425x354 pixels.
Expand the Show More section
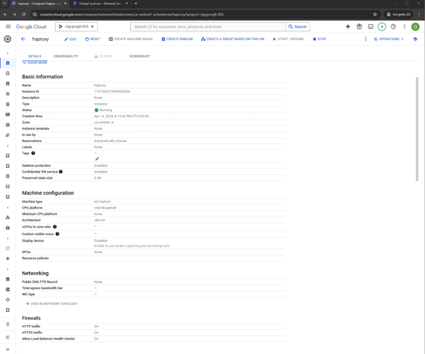click(x=35, y=62)
